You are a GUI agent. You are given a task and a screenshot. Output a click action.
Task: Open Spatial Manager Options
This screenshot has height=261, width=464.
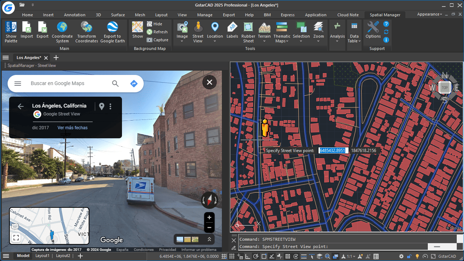click(373, 30)
